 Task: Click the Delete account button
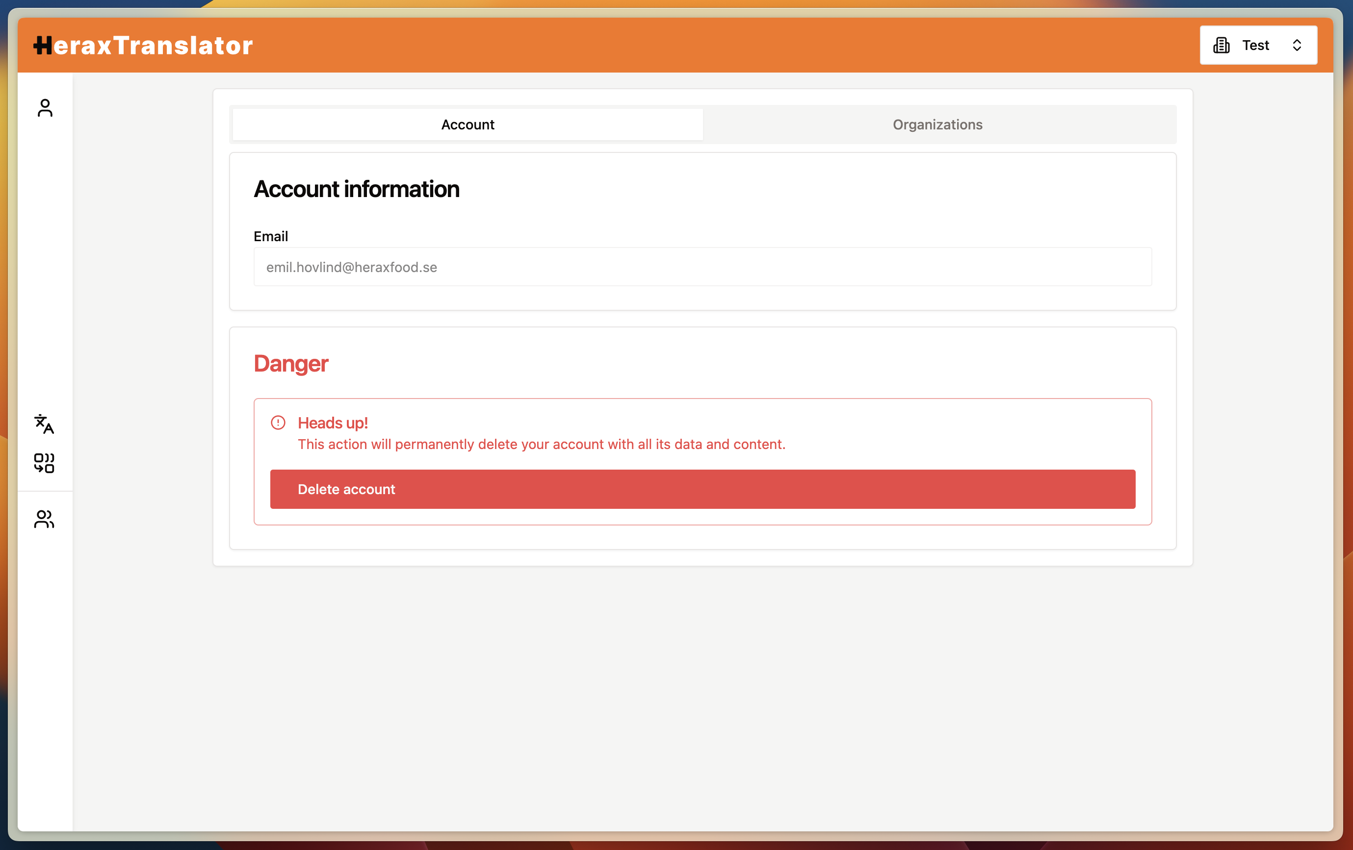pos(703,489)
